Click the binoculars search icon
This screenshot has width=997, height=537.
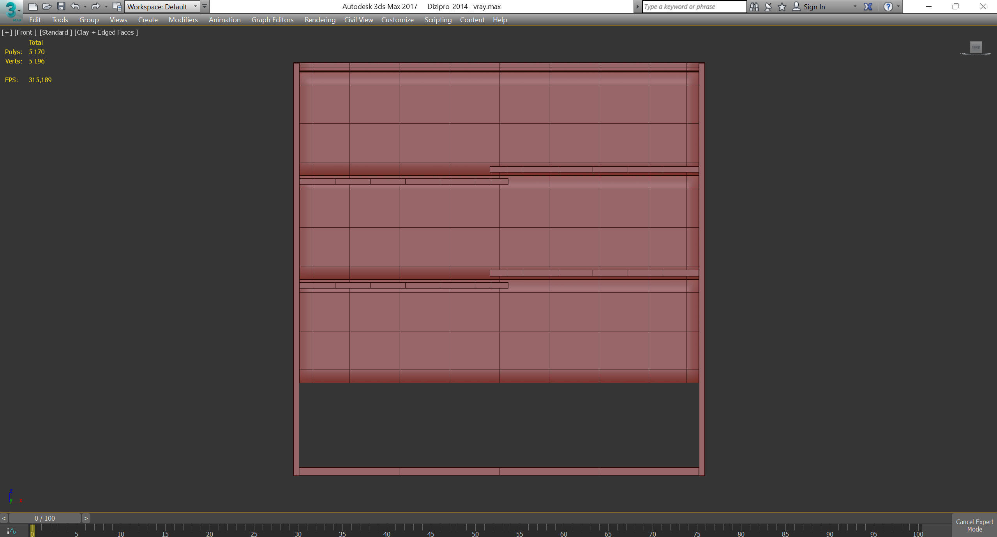coord(754,7)
